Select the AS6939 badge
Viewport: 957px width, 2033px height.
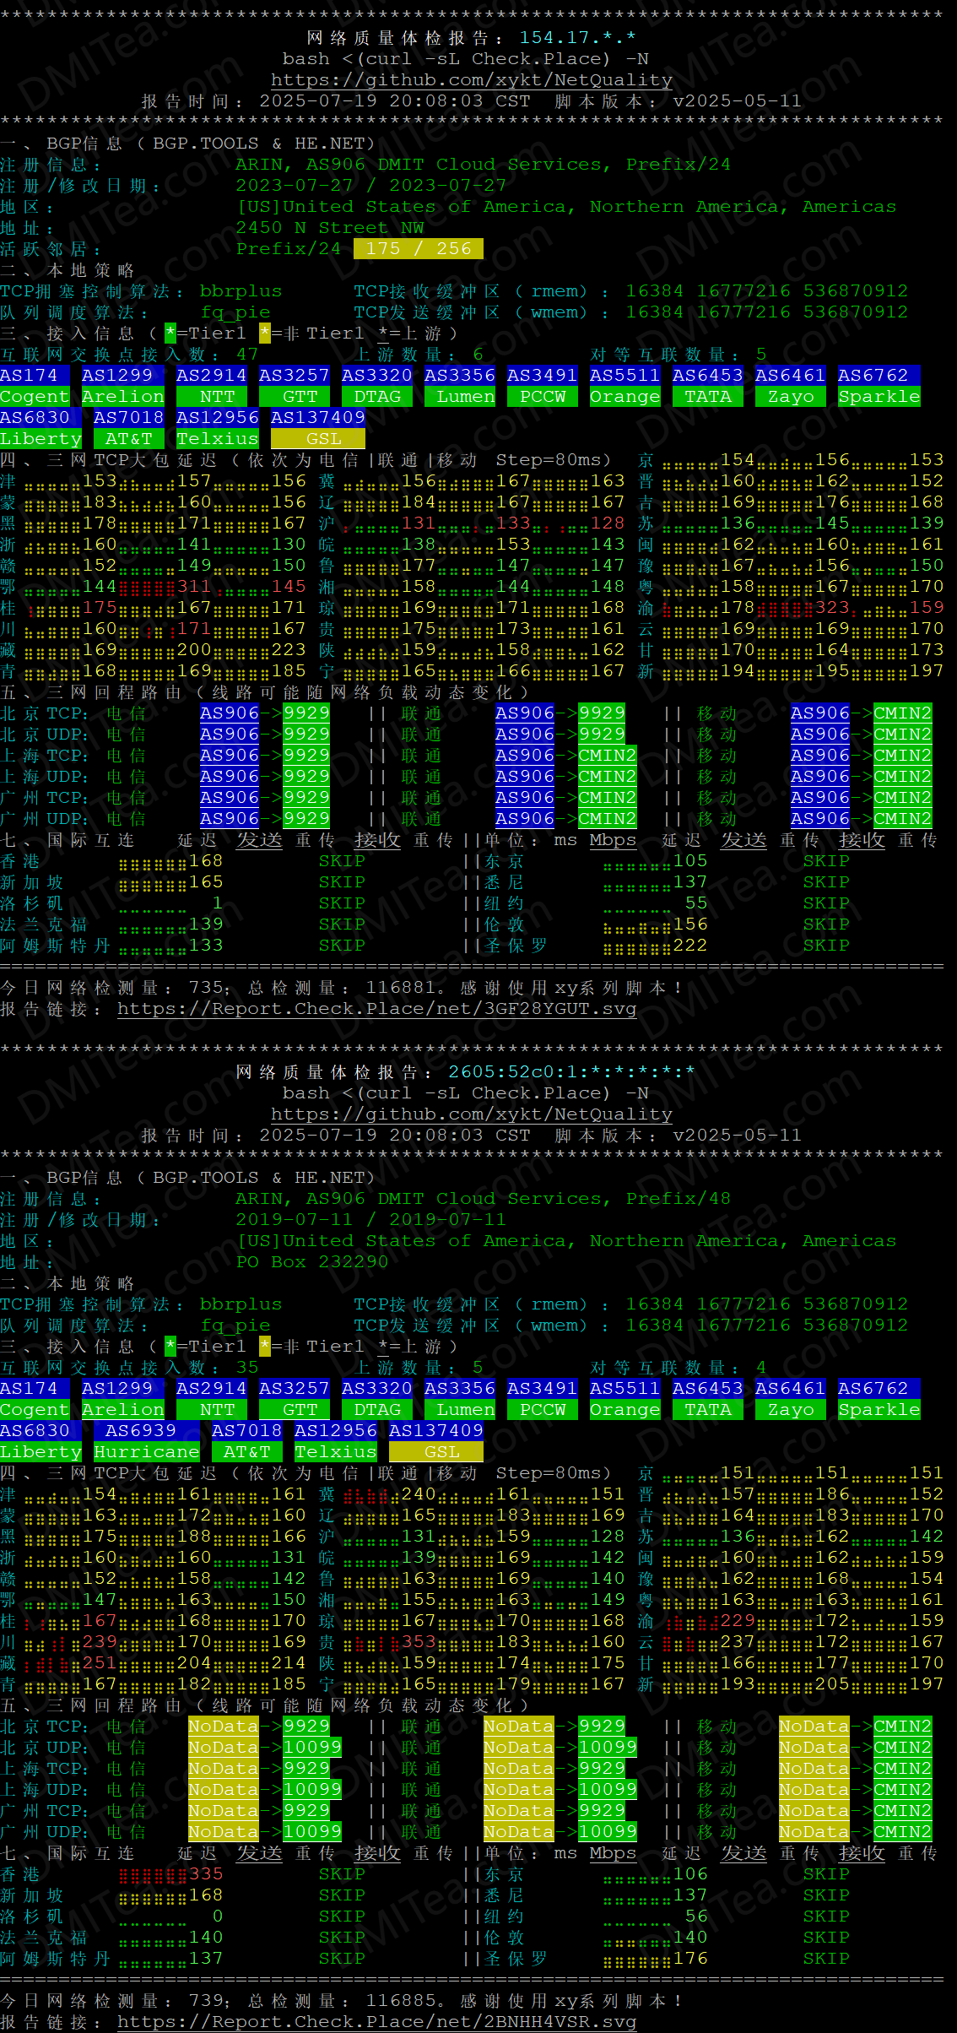pos(140,1430)
